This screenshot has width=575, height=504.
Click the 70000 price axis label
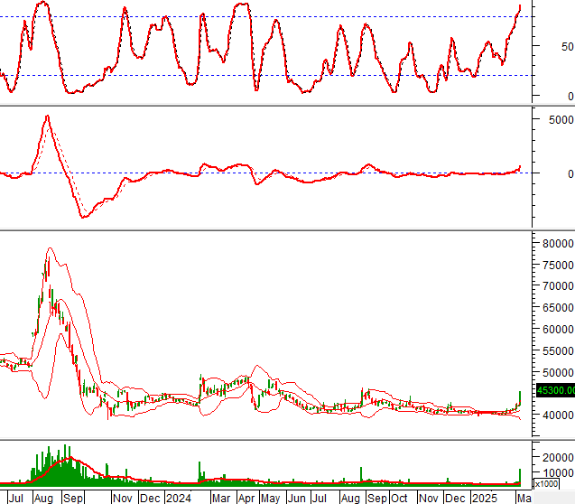coord(558,285)
